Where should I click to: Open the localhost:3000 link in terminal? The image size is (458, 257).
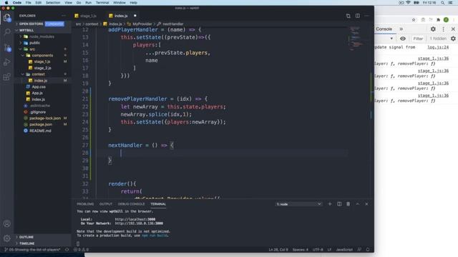point(135,219)
